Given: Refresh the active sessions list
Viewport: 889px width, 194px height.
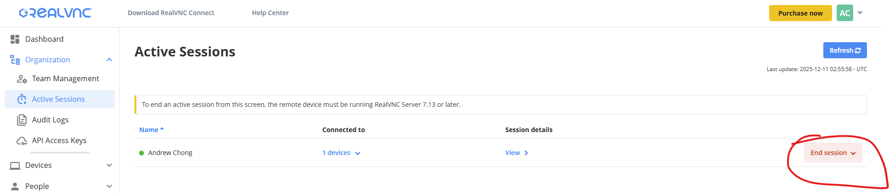Looking at the screenshot, I should (x=844, y=50).
